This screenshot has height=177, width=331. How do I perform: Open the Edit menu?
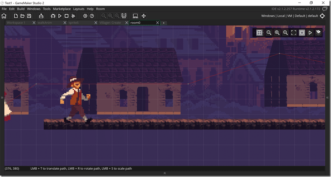tap(12, 9)
